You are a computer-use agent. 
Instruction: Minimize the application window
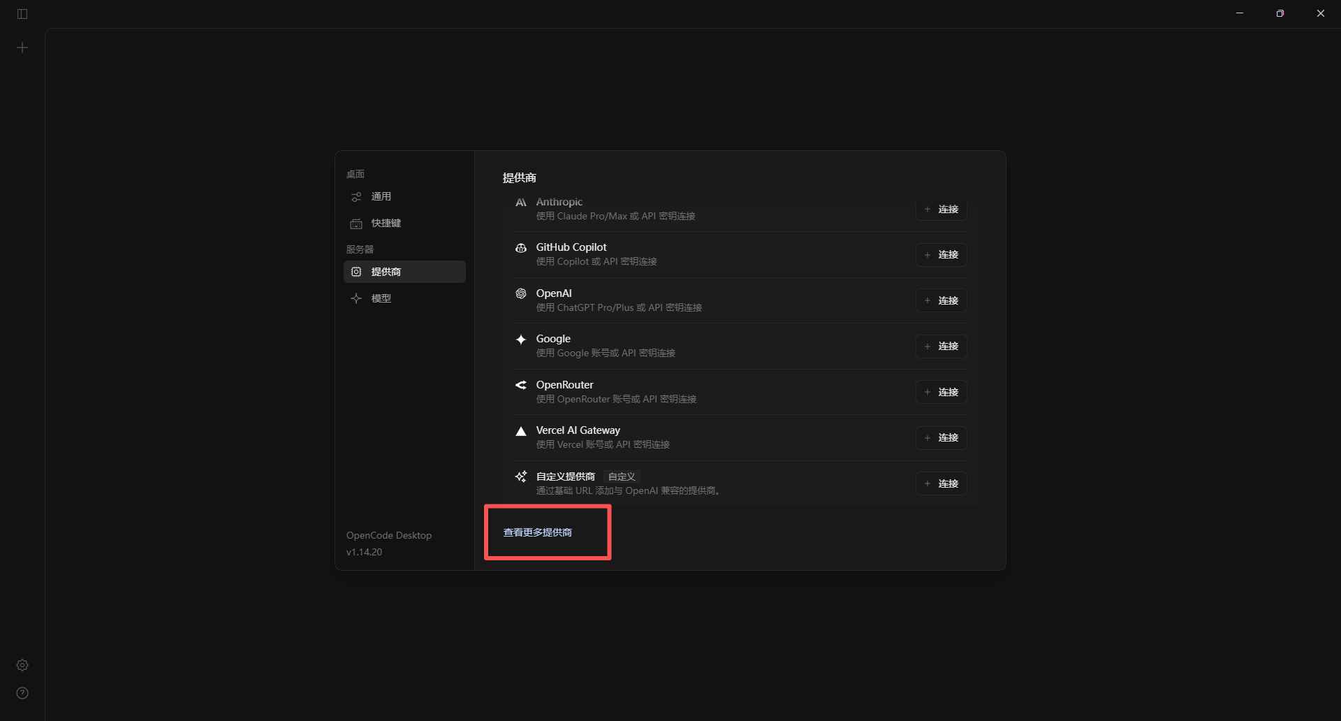1240,13
